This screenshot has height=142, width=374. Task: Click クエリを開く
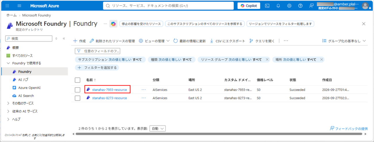pos(262,41)
